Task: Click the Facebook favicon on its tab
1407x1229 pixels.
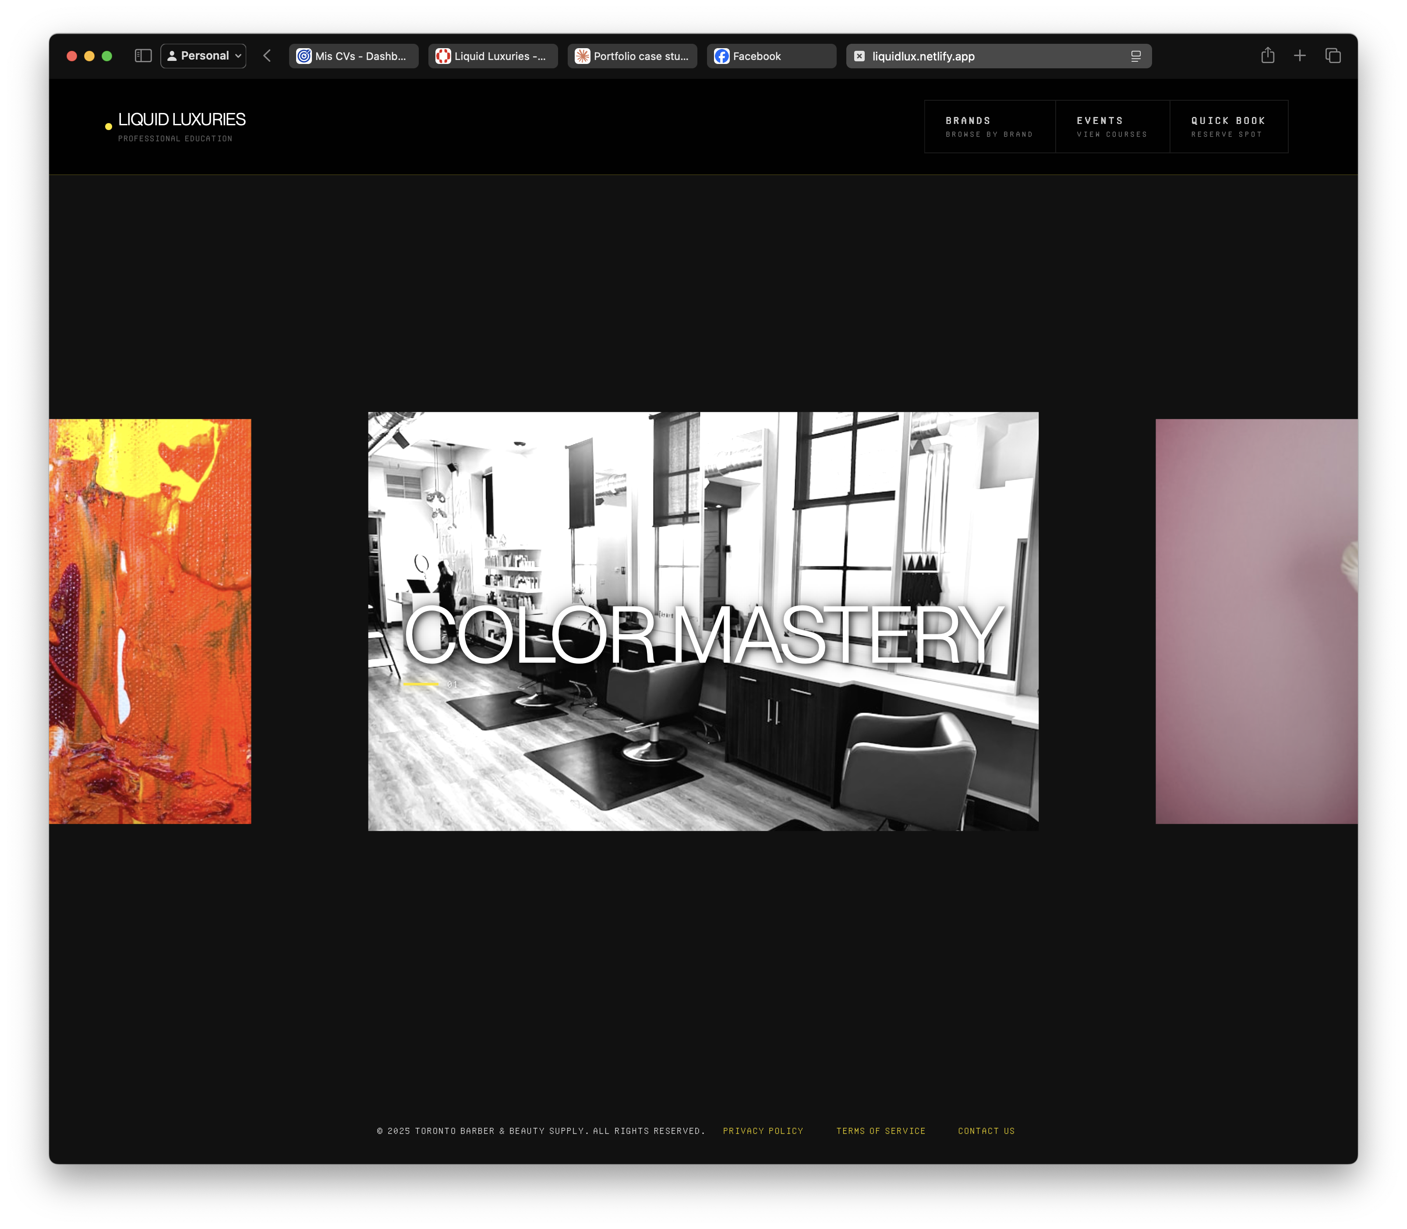Action: tap(720, 56)
